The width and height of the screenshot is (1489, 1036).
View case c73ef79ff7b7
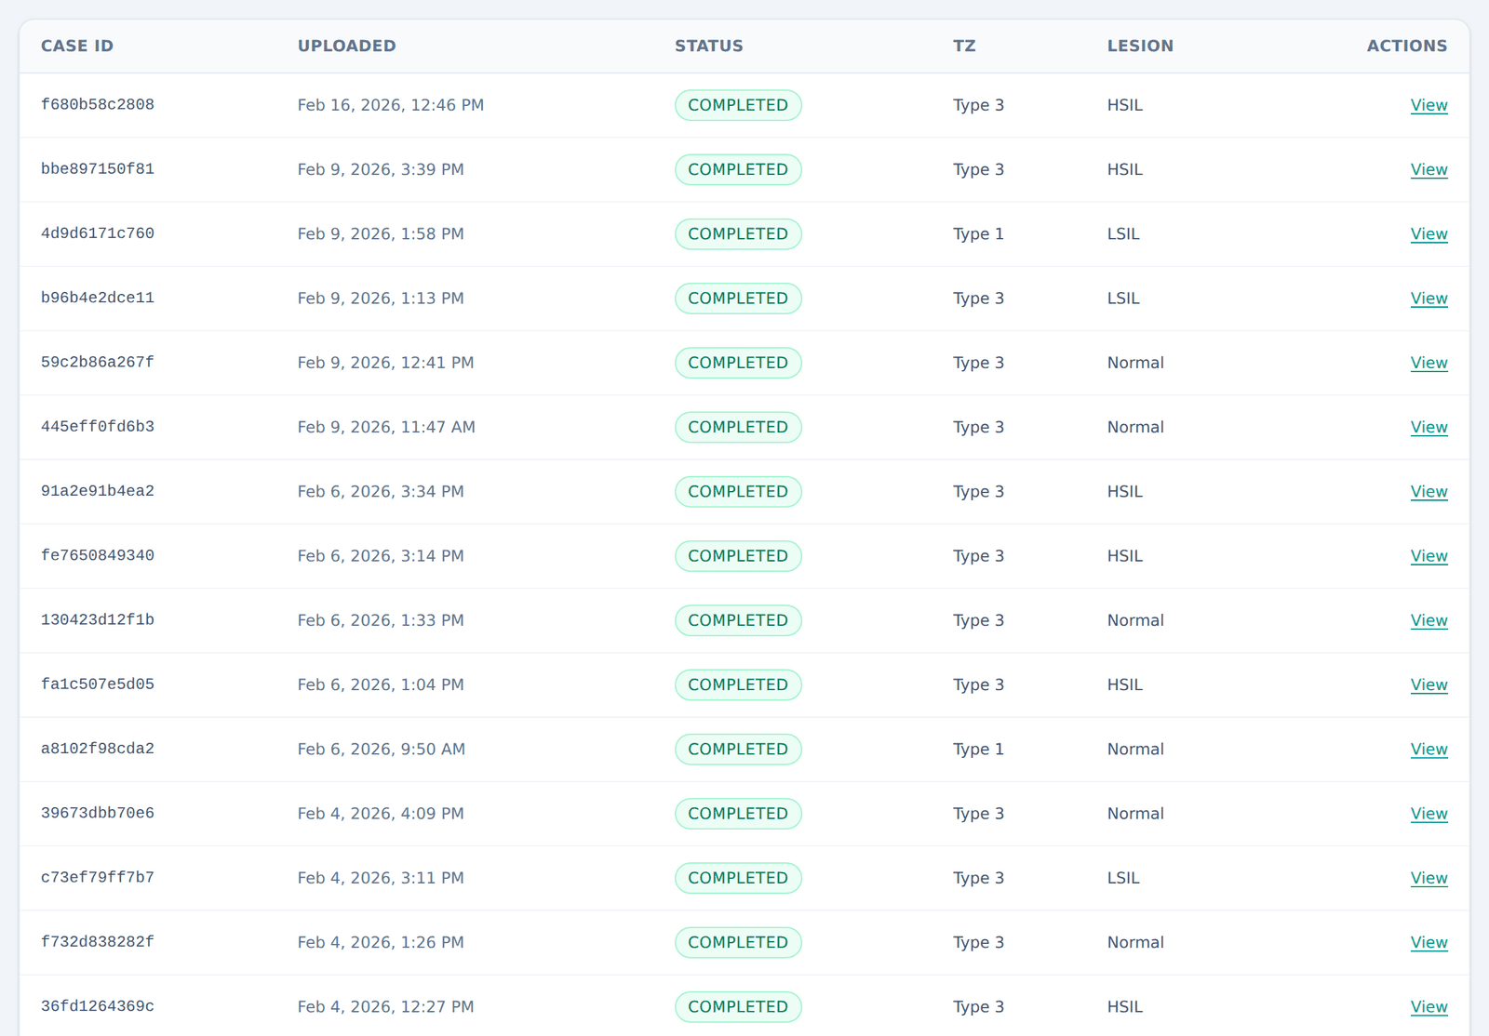pyautogui.click(x=1429, y=878)
